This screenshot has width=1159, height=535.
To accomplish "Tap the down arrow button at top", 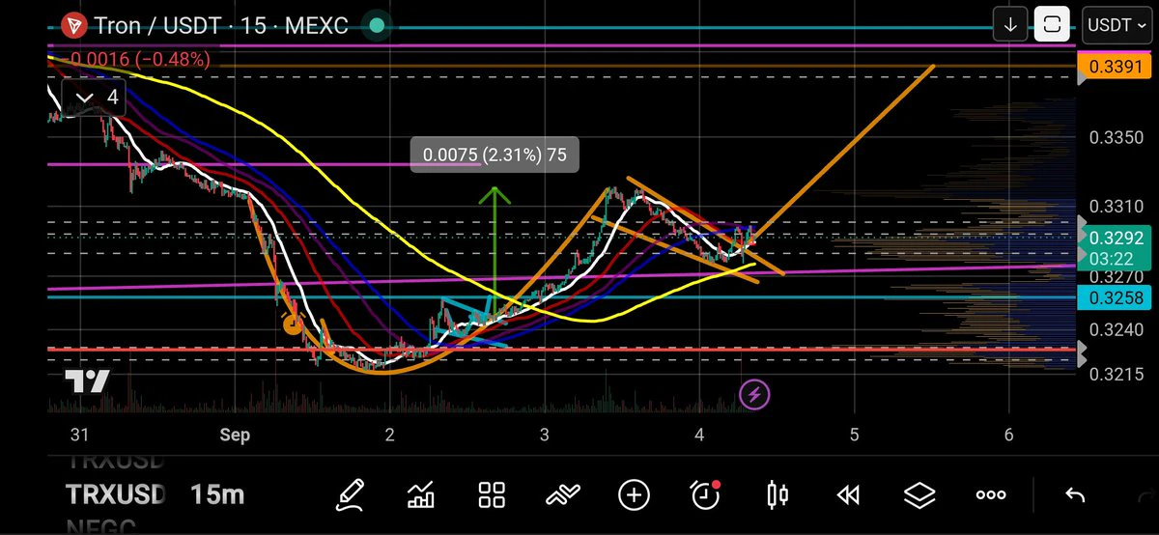I will click(x=1010, y=25).
